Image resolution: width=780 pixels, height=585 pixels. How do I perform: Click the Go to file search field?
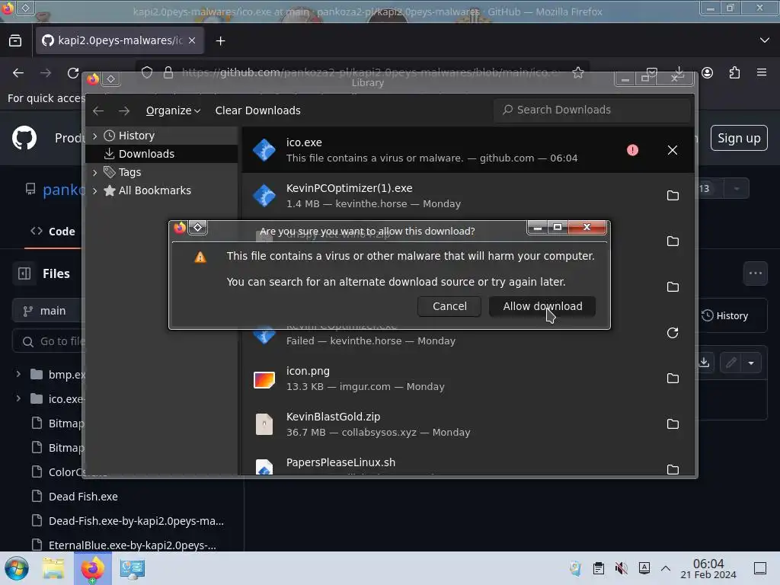point(49,341)
